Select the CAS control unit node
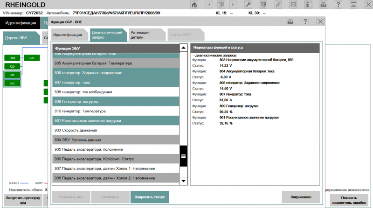 tap(32, 58)
